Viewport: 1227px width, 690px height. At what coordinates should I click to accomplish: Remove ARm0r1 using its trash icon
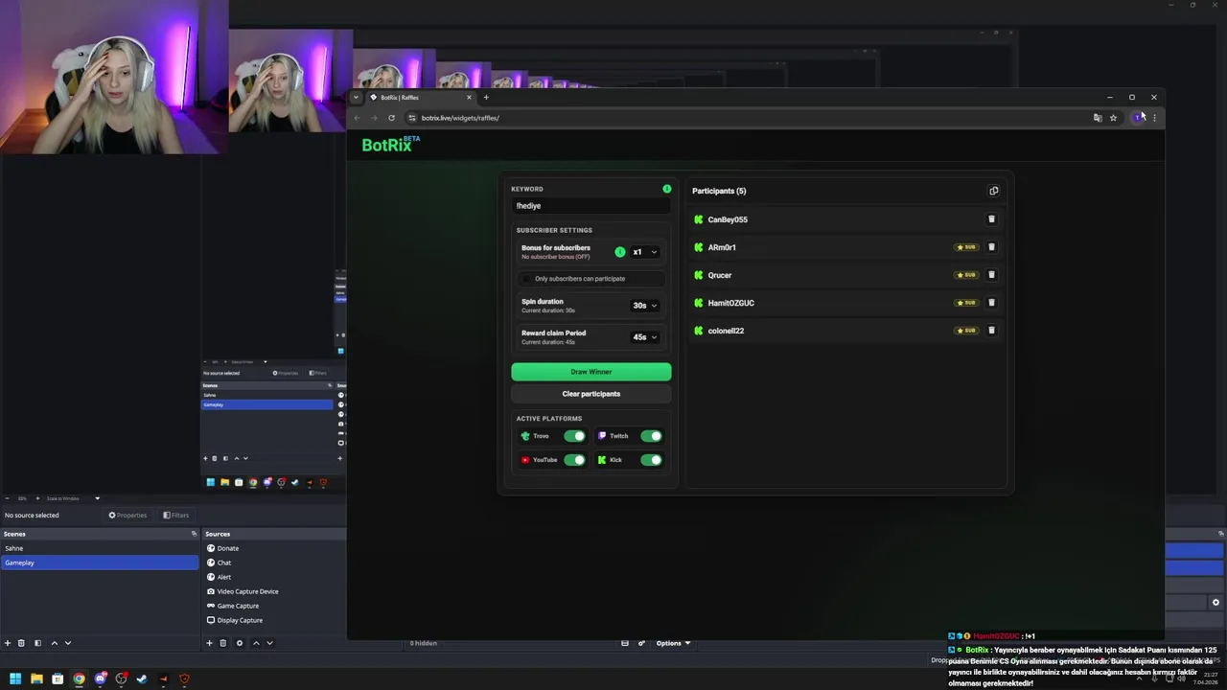pyautogui.click(x=991, y=247)
